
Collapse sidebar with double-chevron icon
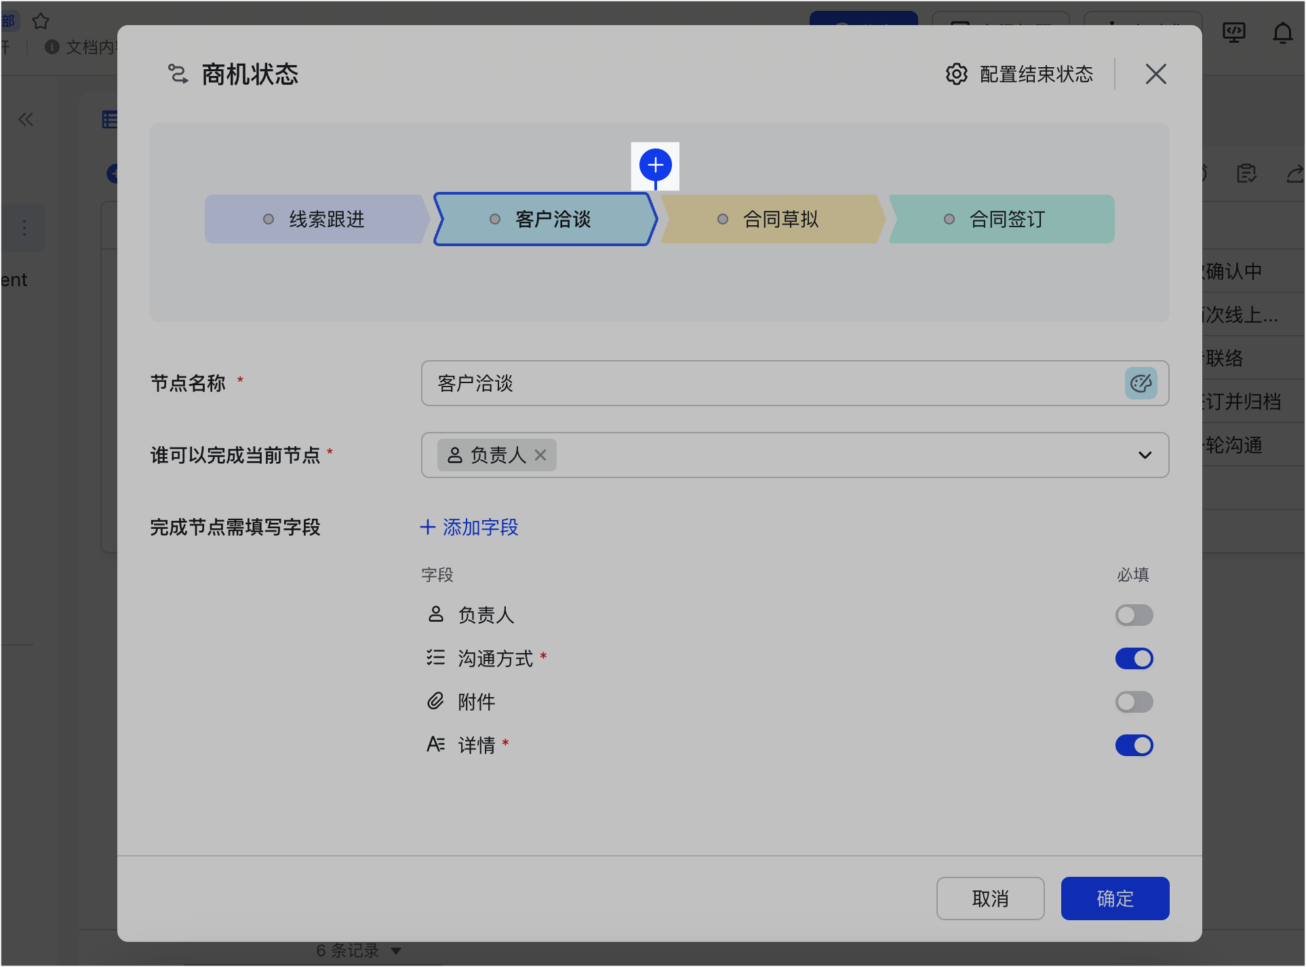[x=26, y=120]
